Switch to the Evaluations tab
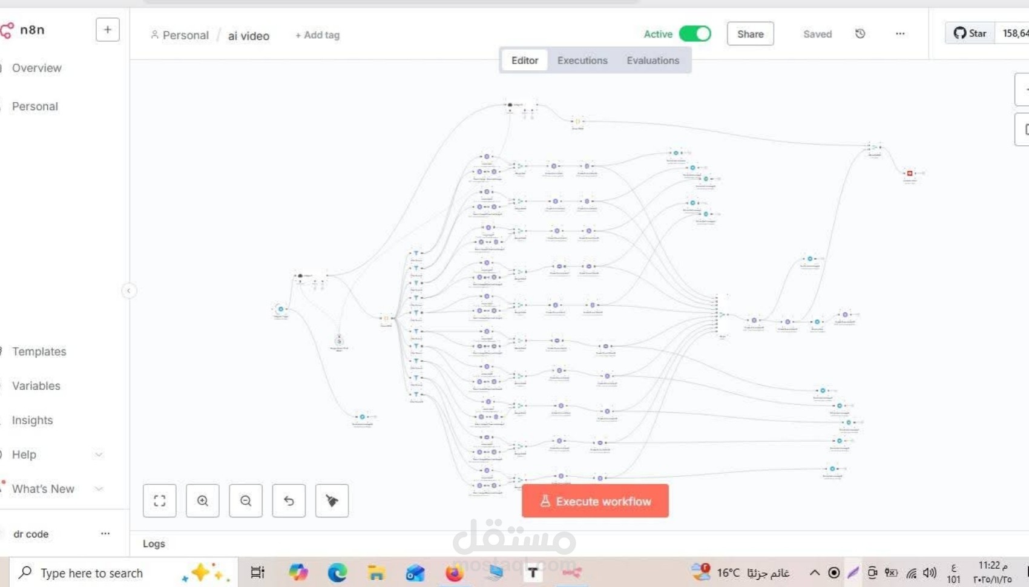This screenshot has height=587, width=1029. pyautogui.click(x=653, y=61)
